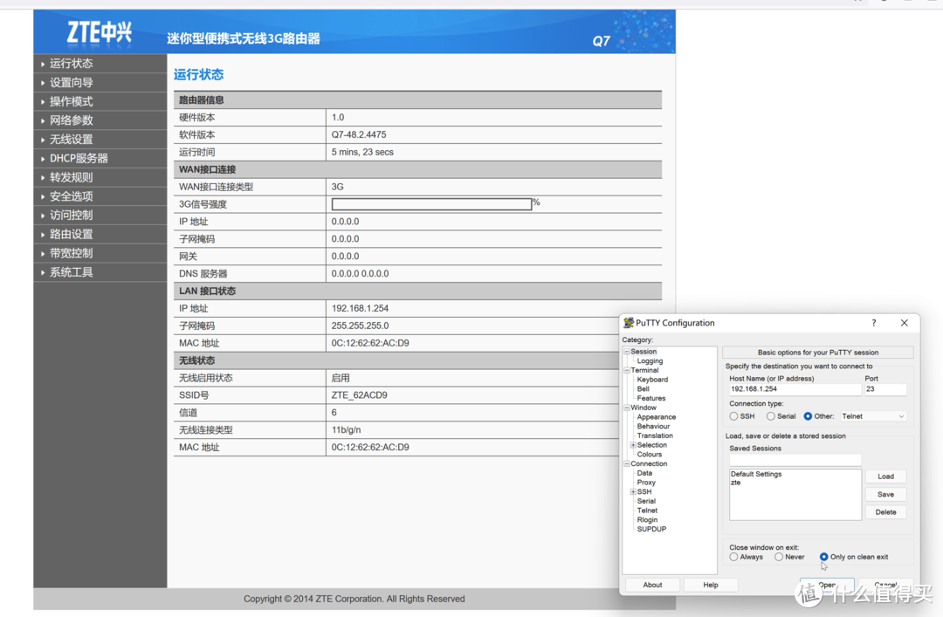Collapse the Session category
Screen dimensions: 943x617
point(625,351)
